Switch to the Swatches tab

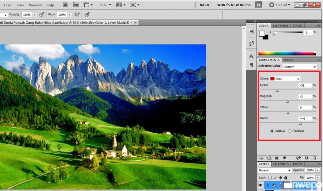[x=280, y=26]
